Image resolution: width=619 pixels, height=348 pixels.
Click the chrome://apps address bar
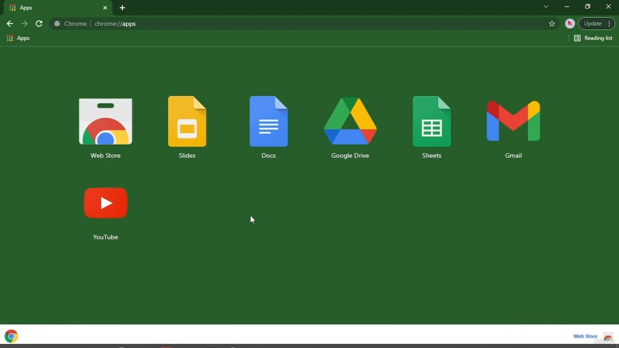[x=305, y=24]
